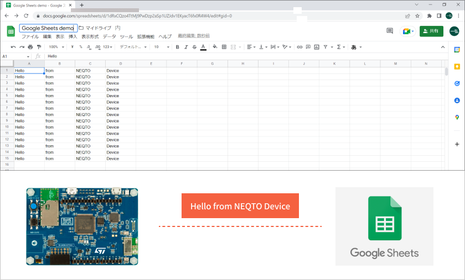This screenshot has height=280, width=465.
Task: Open the zoom 100% dropdown
Action: pos(56,47)
